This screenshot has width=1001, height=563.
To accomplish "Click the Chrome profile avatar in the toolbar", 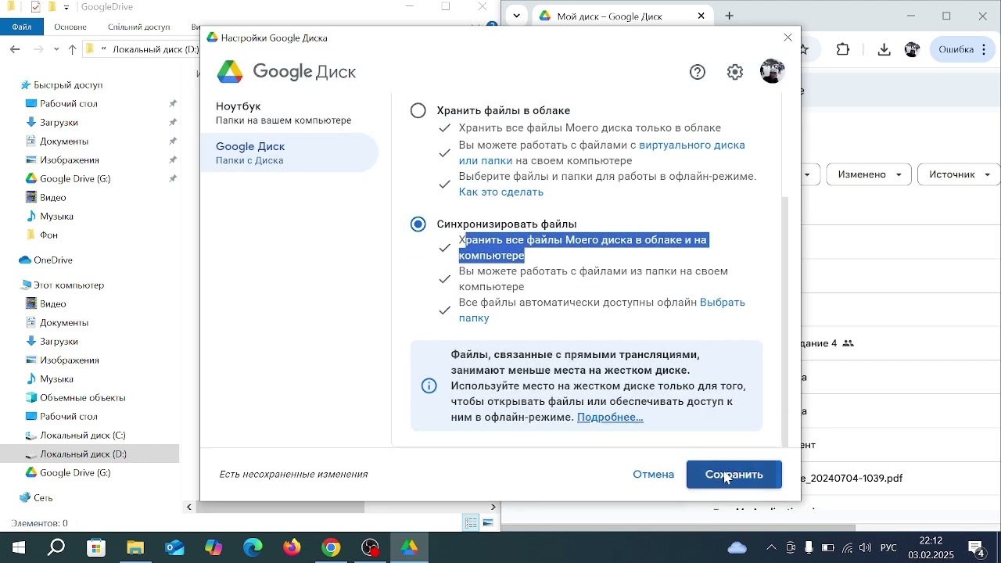I will (x=913, y=50).
